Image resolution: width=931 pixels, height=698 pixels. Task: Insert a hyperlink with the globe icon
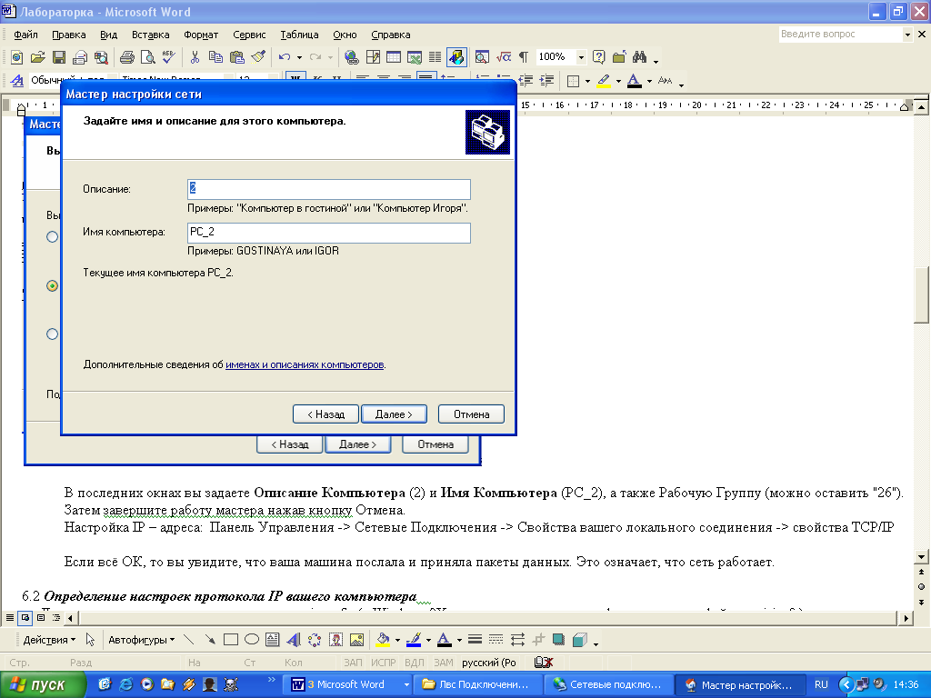[352, 57]
